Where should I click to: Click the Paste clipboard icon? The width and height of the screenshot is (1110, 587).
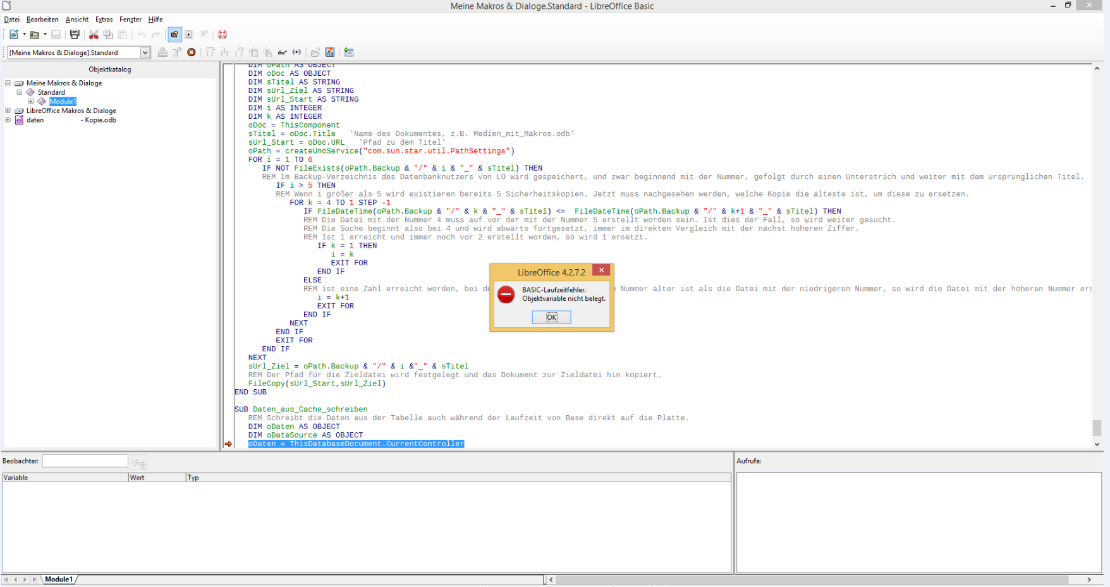123,35
